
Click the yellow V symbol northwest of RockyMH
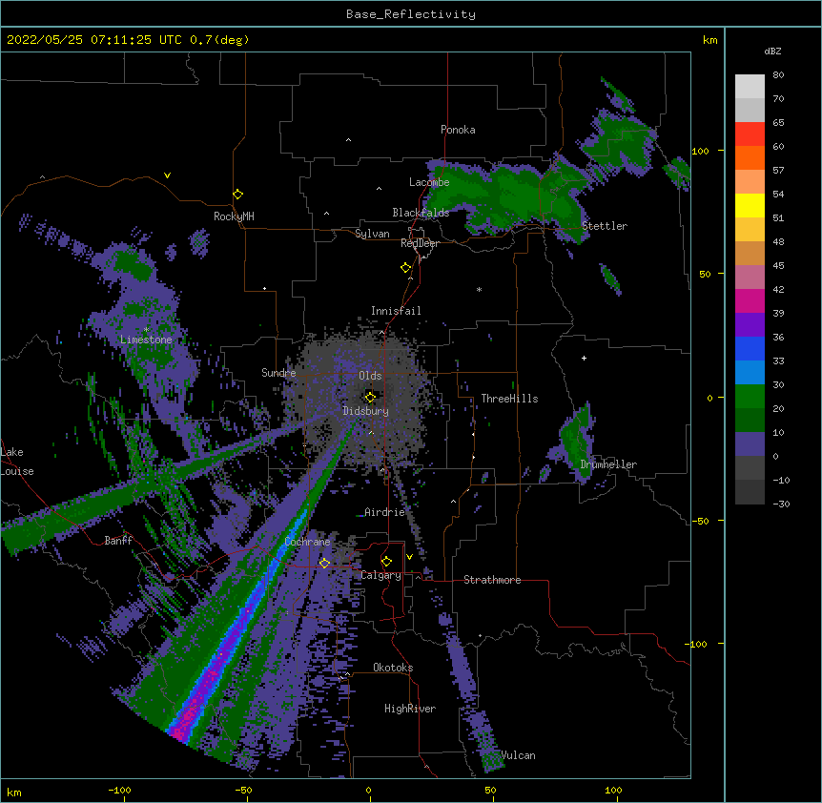(x=167, y=175)
